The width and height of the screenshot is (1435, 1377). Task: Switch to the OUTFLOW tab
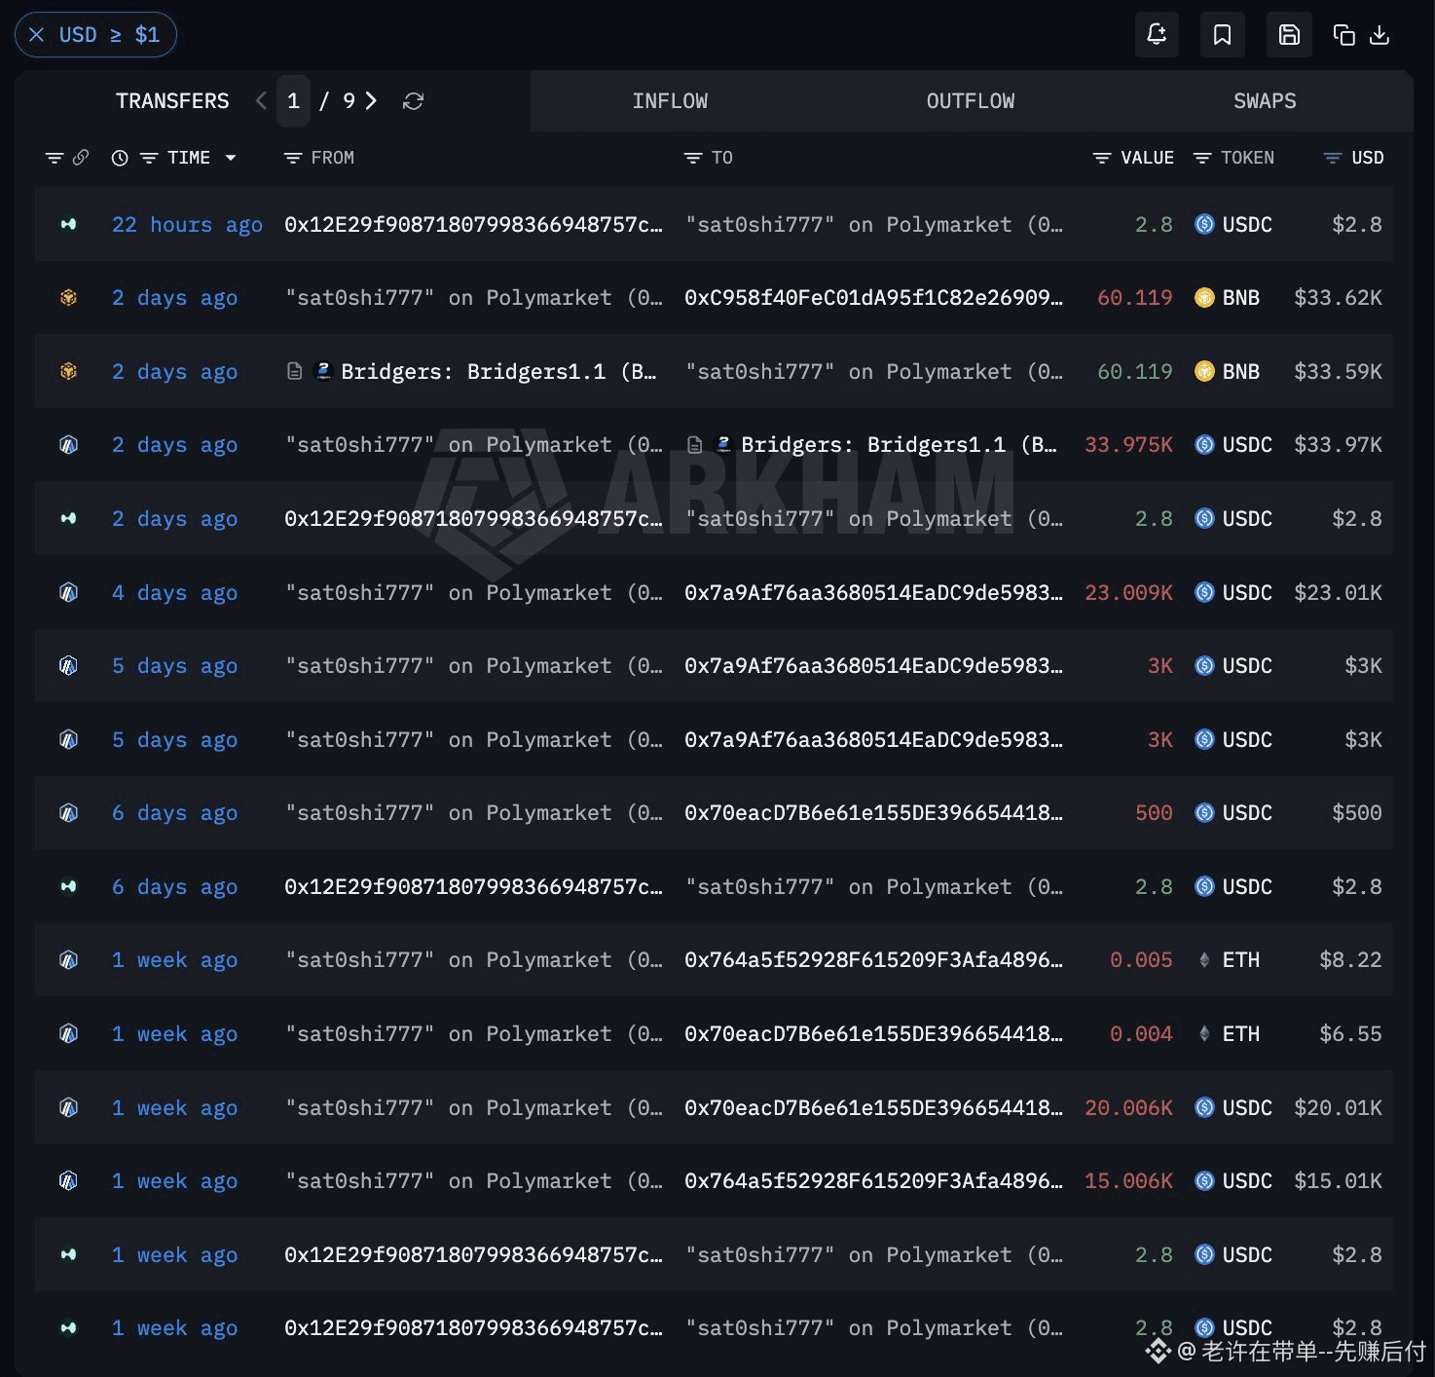coord(971,101)
